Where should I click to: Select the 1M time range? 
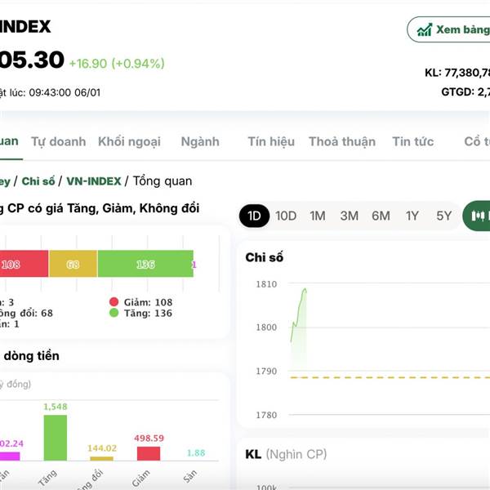click(318, 216)
